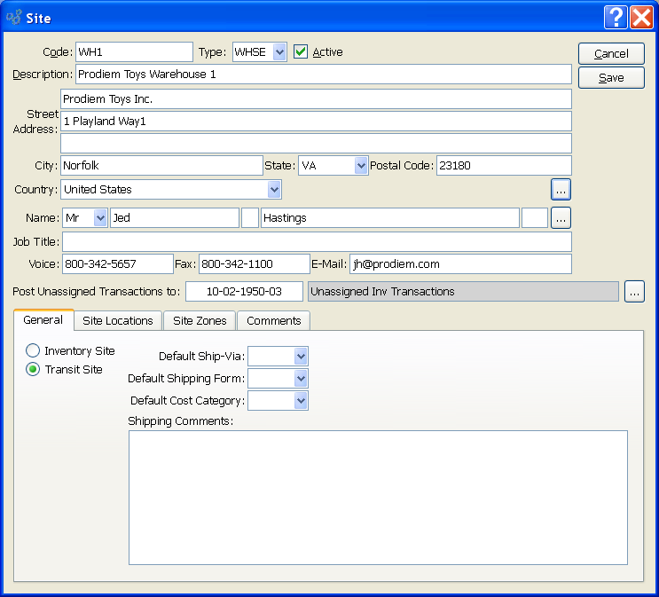Select the Transit Site radio button
659x597 pixels.
point(34,369)
